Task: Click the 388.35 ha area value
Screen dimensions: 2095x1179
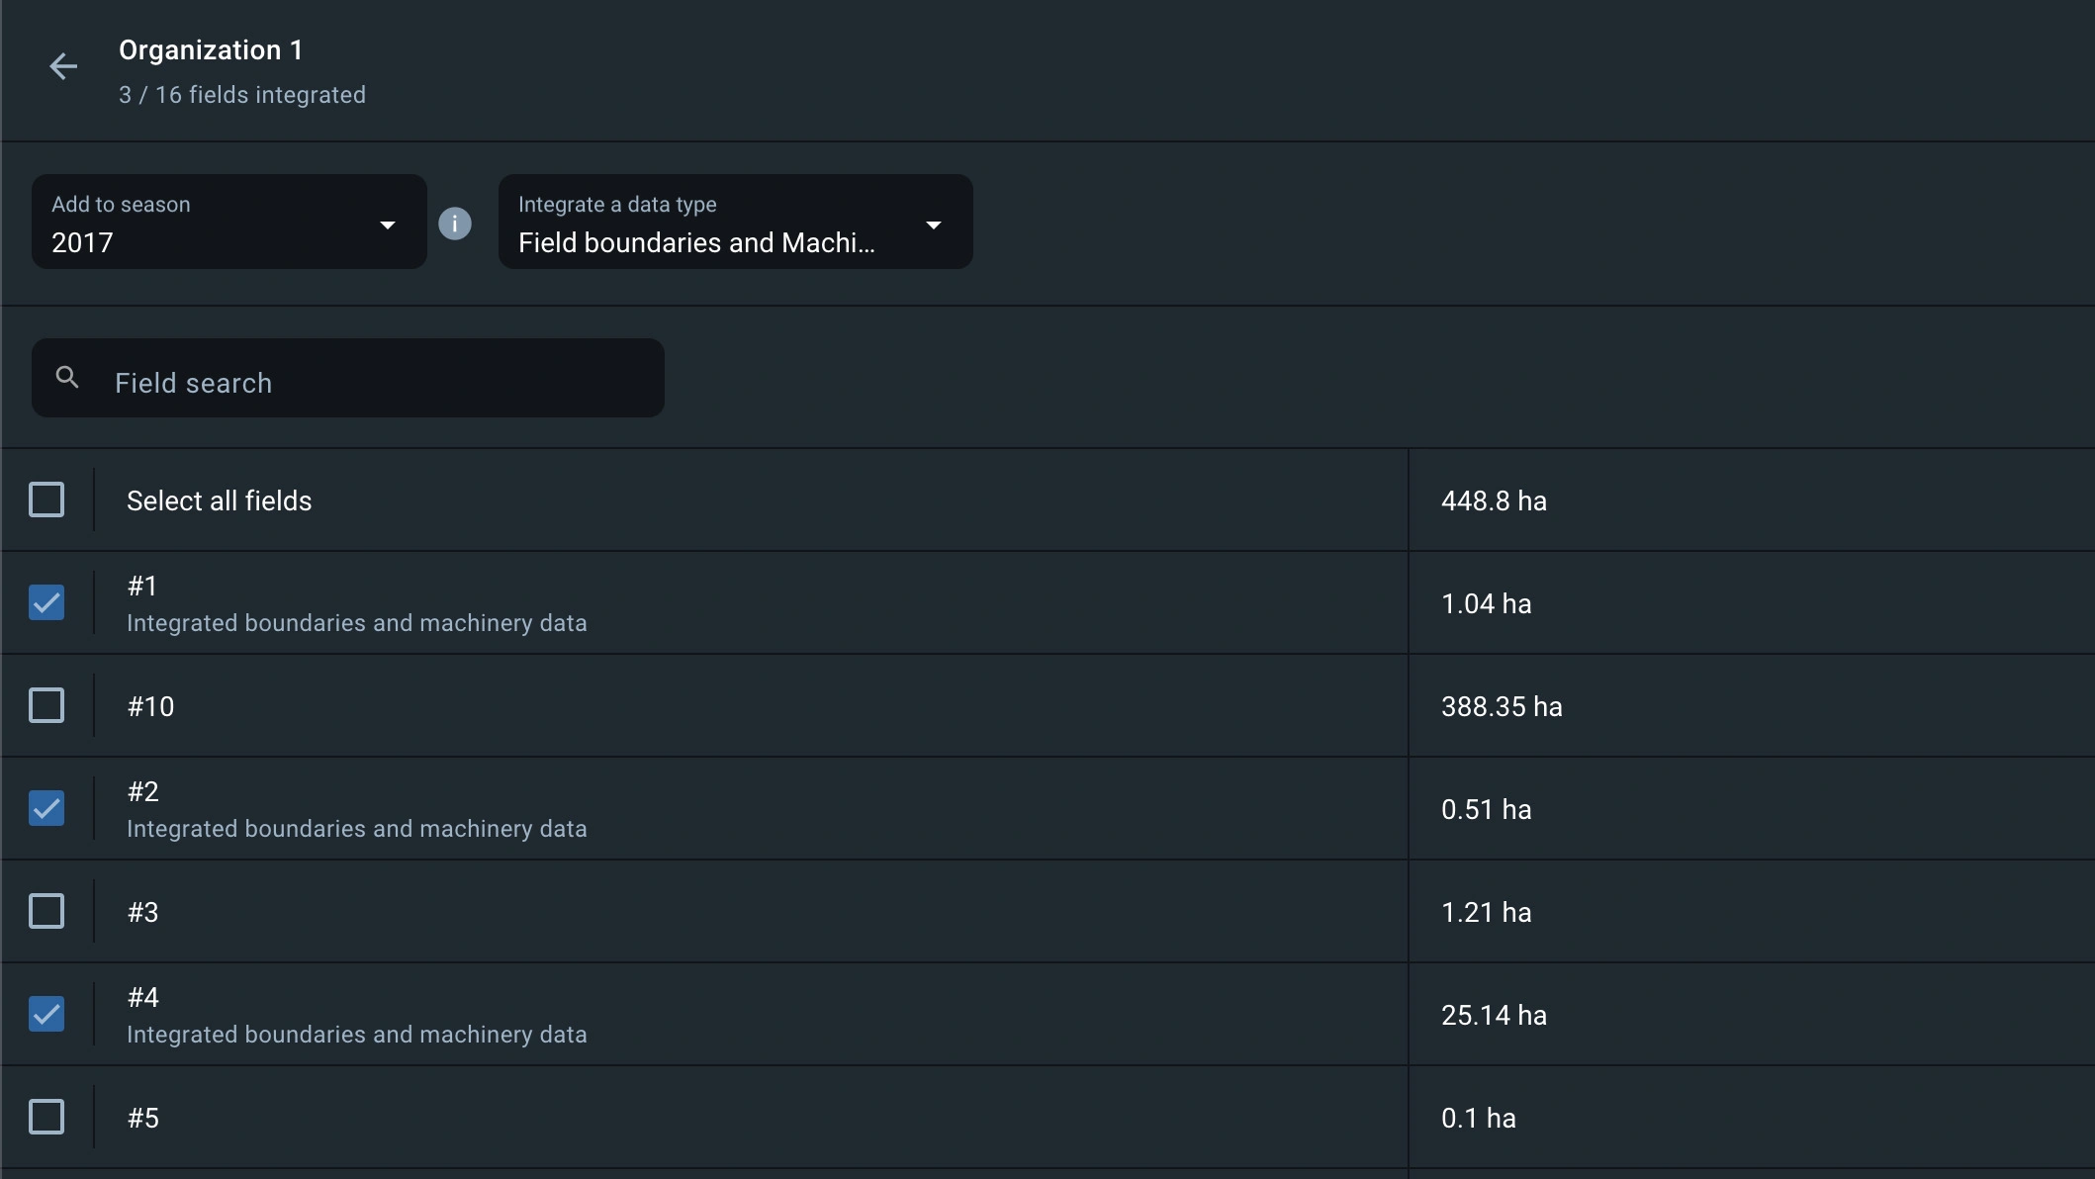Action: pyautogui.click(x=1502, y=707)
